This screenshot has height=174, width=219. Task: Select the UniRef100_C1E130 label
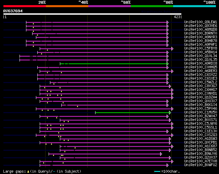[201, 131]
